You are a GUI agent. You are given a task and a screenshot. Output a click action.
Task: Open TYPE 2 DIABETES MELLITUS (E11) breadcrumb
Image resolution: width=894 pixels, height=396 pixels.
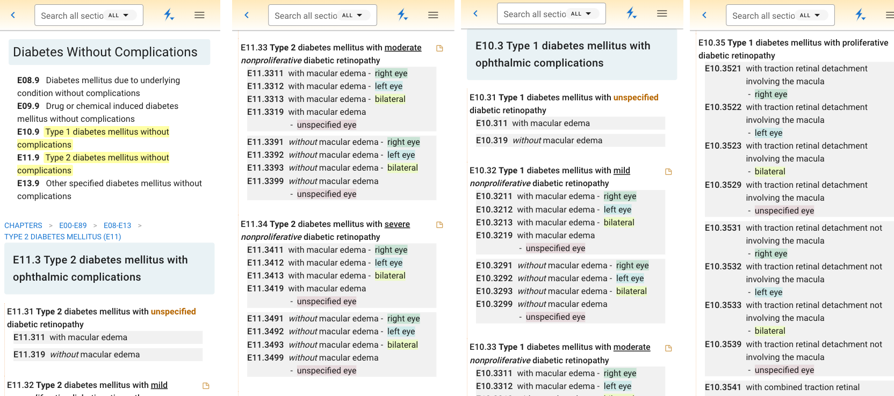pos(63,237)
